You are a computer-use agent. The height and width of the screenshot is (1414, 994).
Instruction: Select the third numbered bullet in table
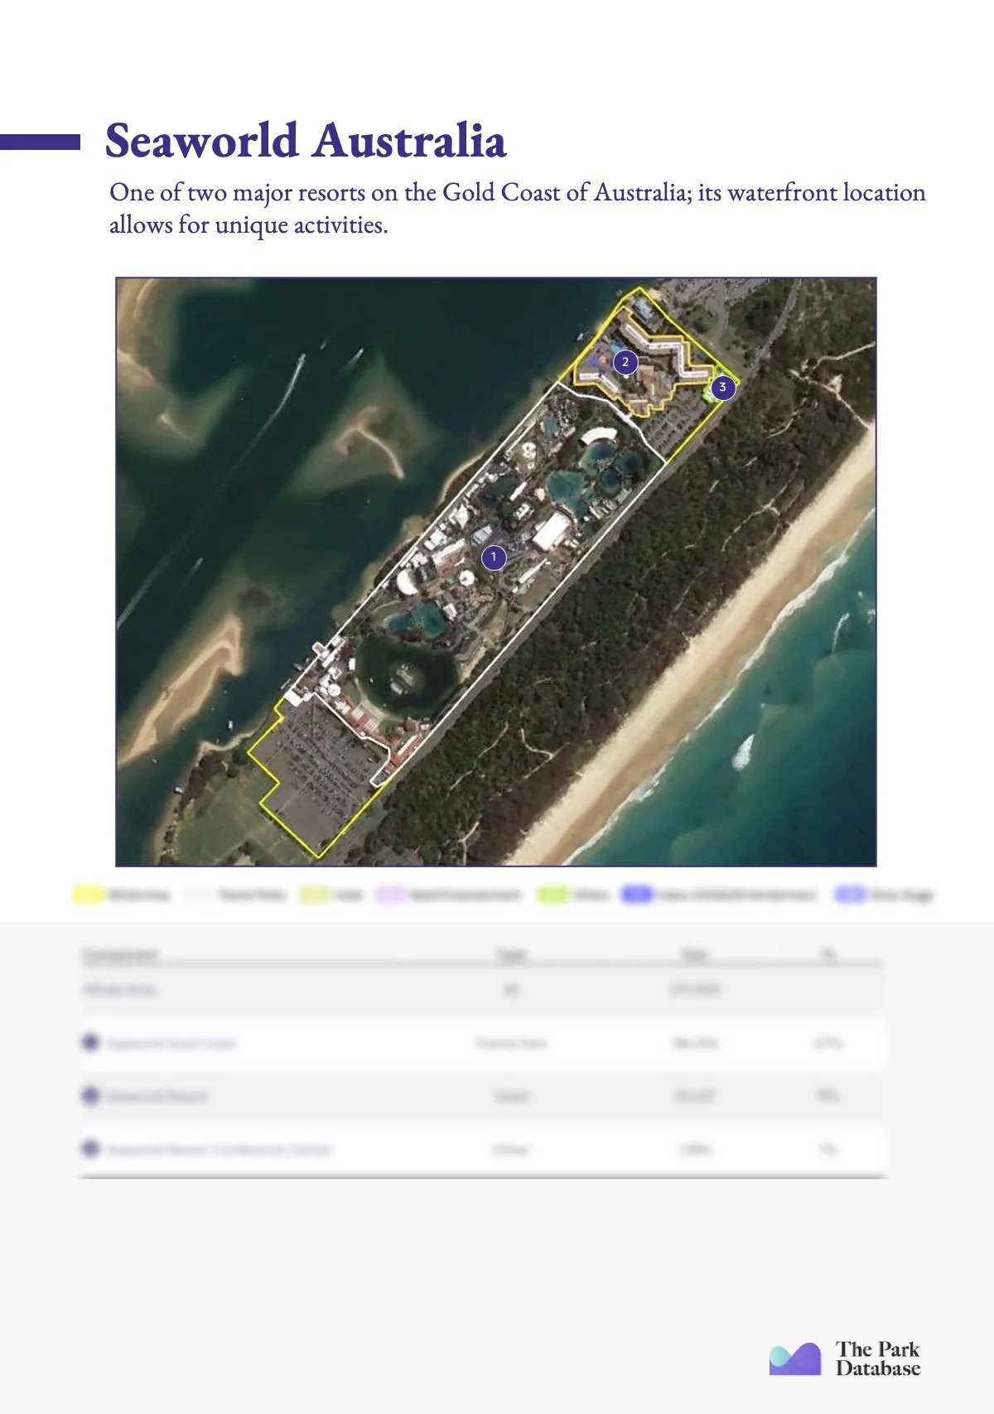click(90, 1149)
